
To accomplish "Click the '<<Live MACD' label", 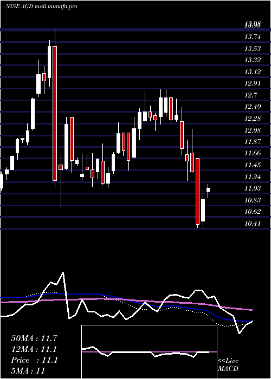I will tap(228, 365).
